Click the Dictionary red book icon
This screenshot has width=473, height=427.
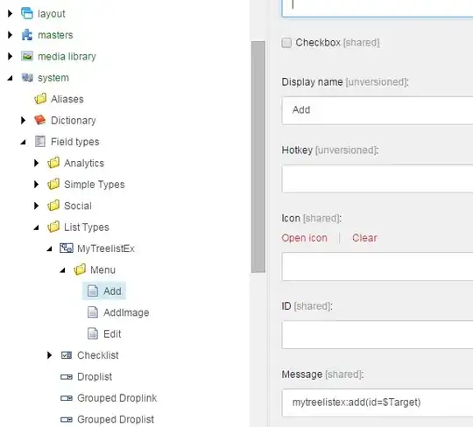[40, 120]
